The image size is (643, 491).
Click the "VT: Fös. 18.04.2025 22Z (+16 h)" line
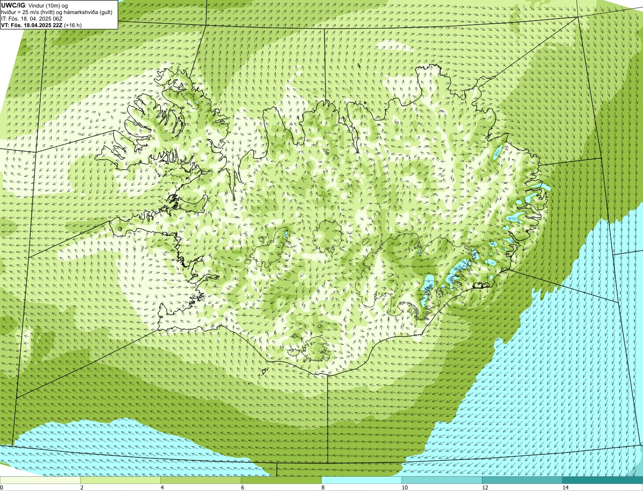click(x=41, y=25)
